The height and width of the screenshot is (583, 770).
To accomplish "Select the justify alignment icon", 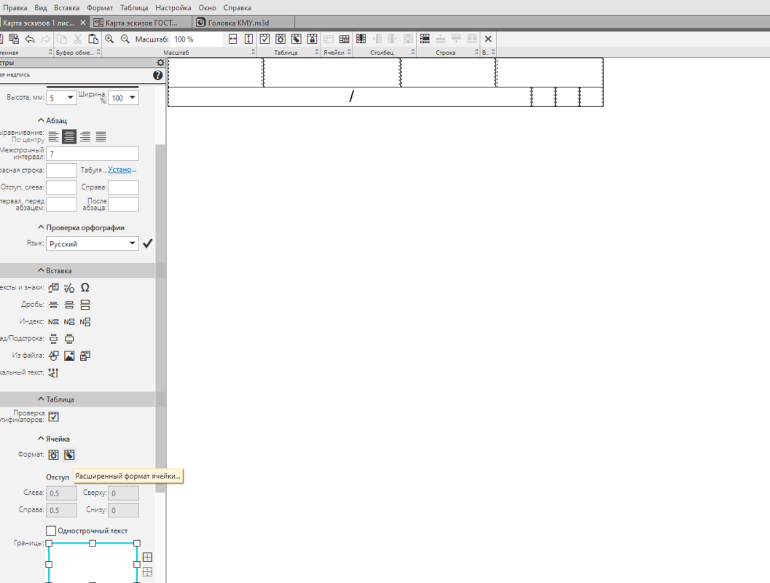I will (x=101, y=136).
